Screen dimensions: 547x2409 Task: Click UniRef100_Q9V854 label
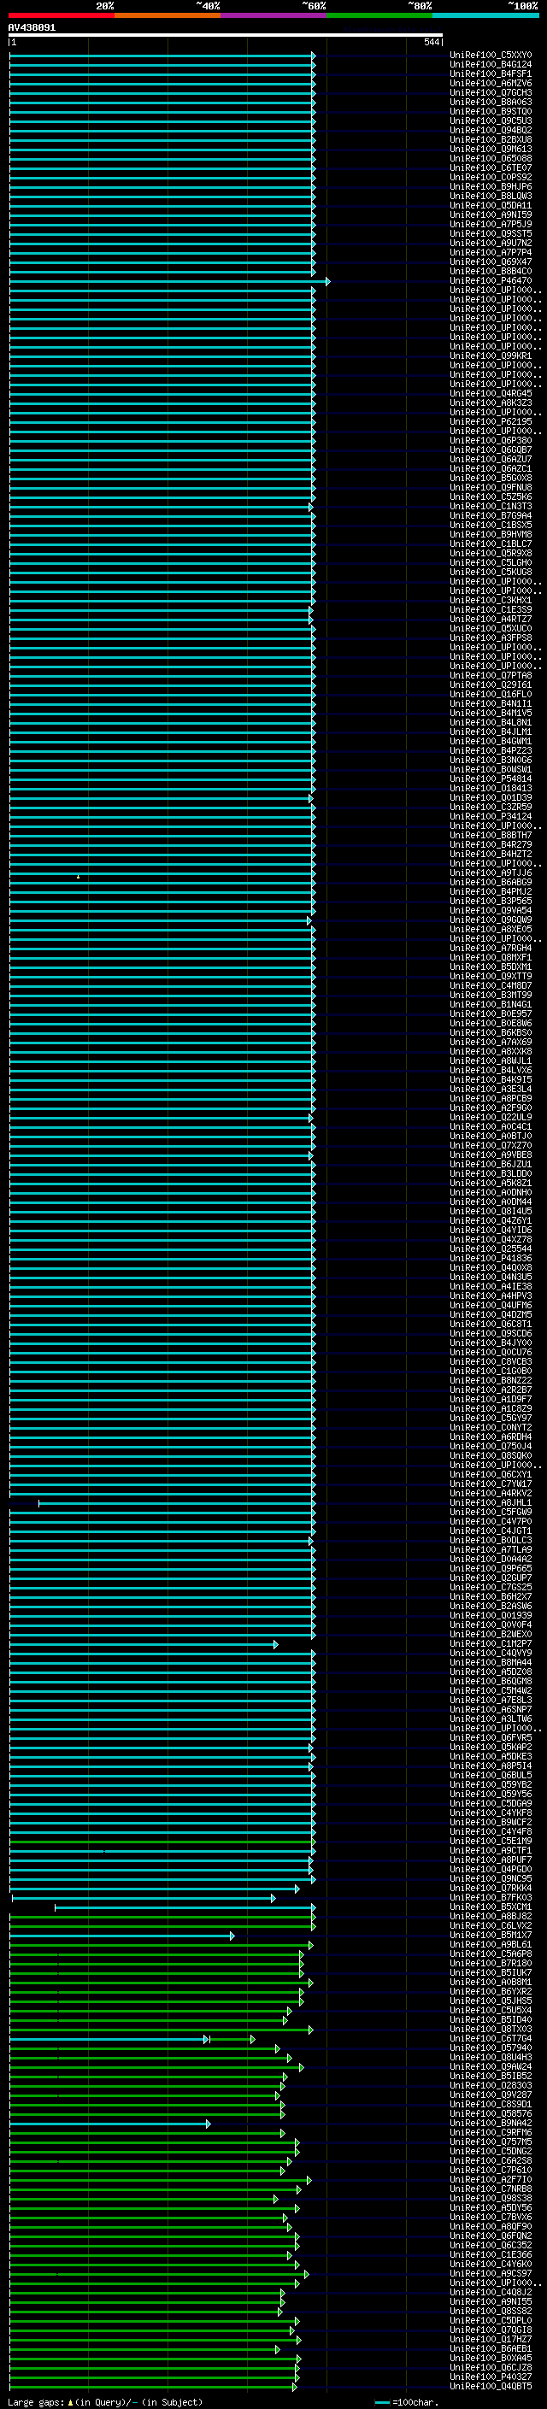[490, 911]
